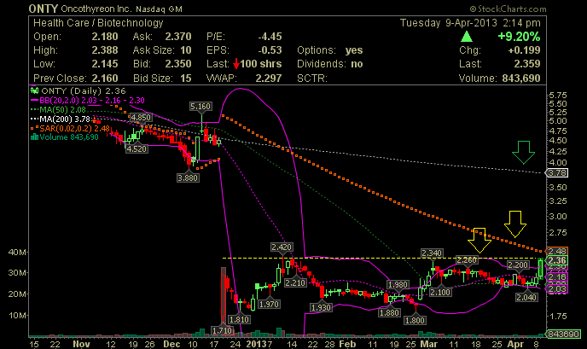587x349 pixels.
Task: Click the 1.800 price label
Action: pos(416,320)
